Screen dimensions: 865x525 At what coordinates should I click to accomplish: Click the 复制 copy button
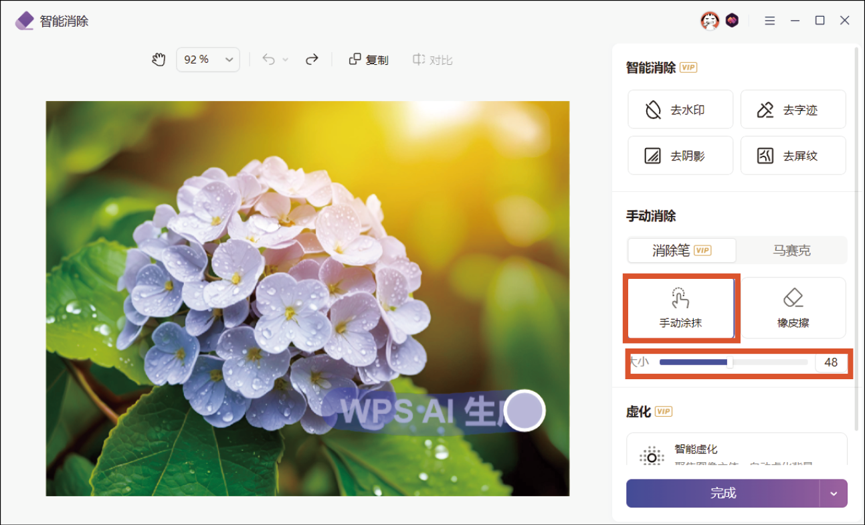[369, 60]
